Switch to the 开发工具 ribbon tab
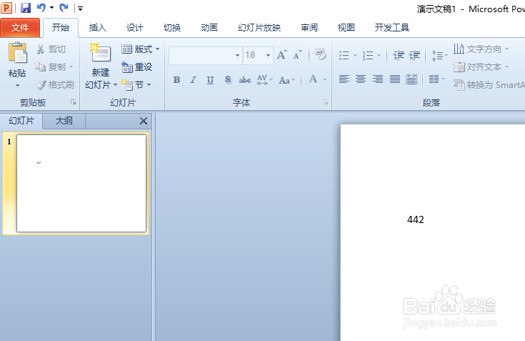 point(391,27)
